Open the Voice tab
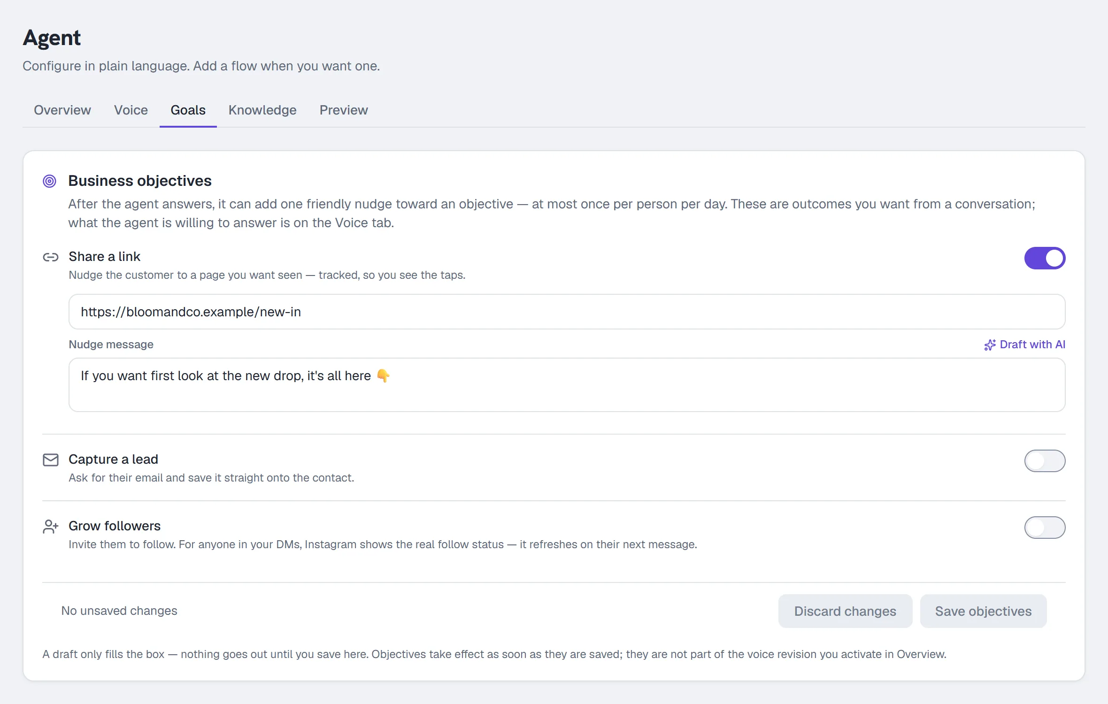The image size is (1108, 704). 131,110
